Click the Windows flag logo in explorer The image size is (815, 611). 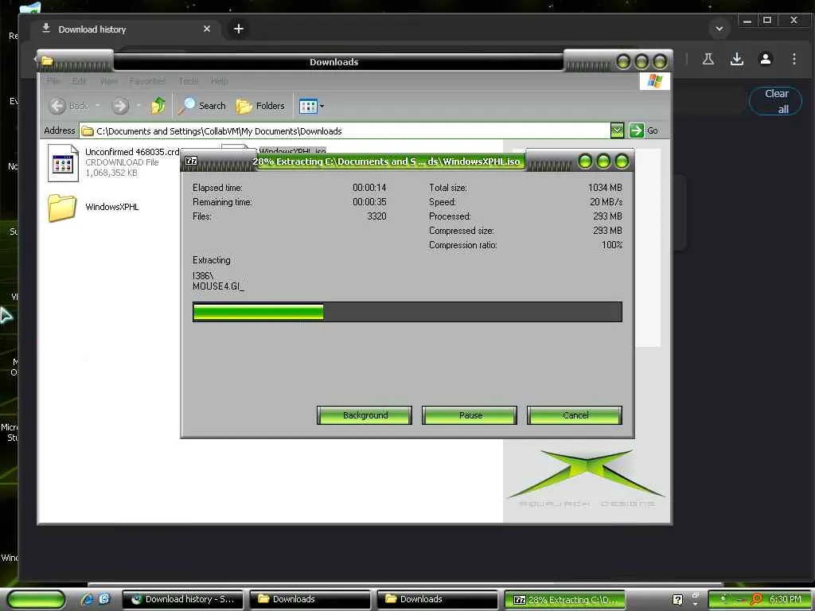pos(655,81)
